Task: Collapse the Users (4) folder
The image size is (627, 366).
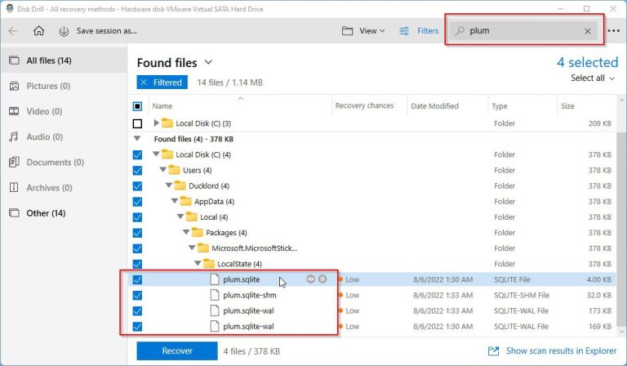Action: [162, 169]
